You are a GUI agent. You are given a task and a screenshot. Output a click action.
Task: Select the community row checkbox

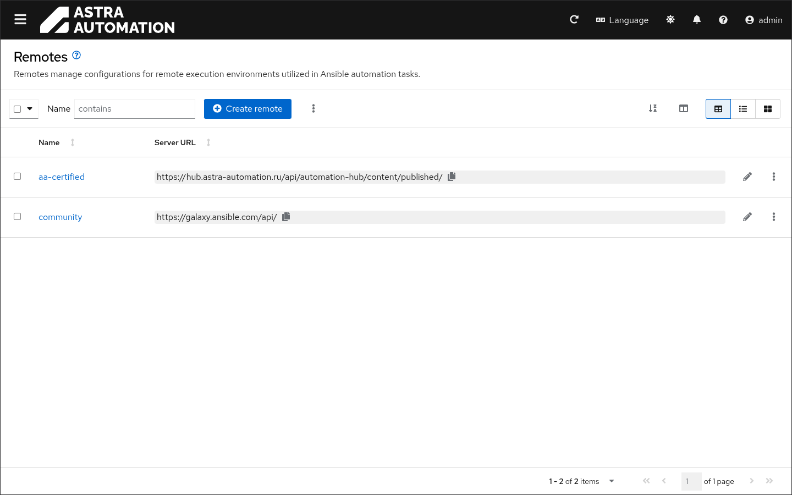tap(18, 217)
